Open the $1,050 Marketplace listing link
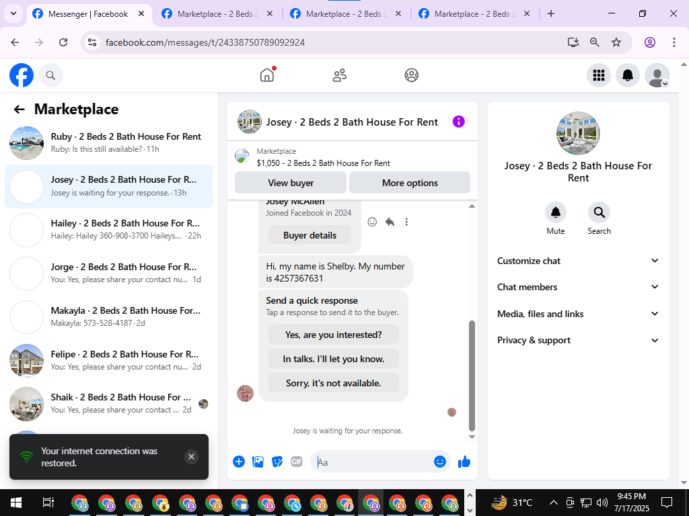This screenshot has height=516, width=689. coord(323,163)
